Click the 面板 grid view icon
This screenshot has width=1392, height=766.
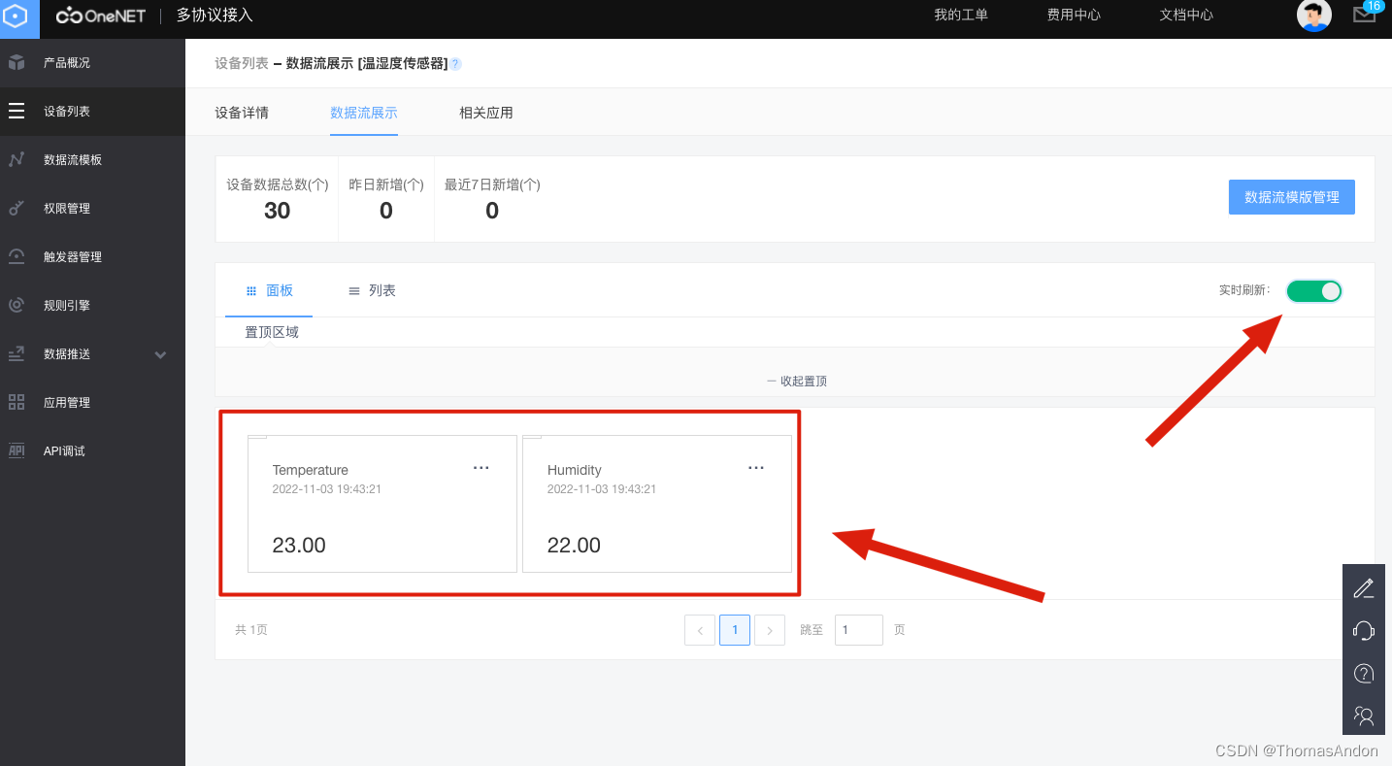(251, 290)
